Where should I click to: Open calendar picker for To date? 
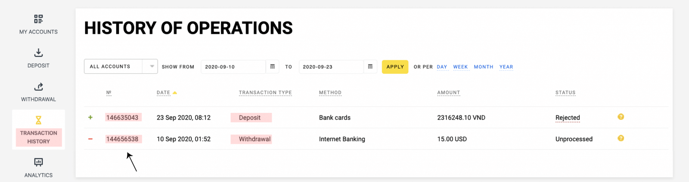(x=370, y=67)
